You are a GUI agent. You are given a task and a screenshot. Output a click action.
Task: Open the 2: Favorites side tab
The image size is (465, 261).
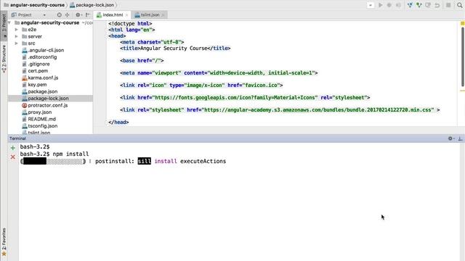(4, 239)
